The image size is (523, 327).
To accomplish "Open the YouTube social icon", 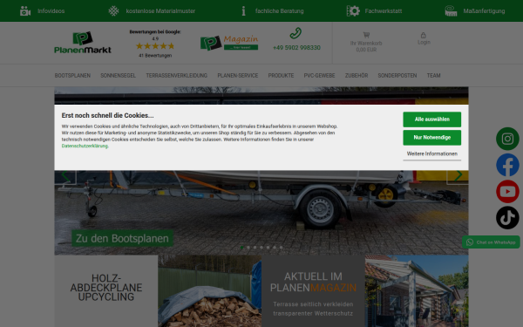I will click(507, 191).
